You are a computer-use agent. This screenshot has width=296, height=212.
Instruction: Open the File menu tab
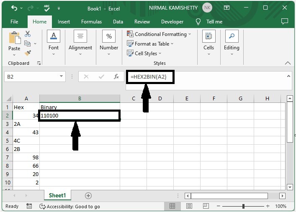point(14,22)
